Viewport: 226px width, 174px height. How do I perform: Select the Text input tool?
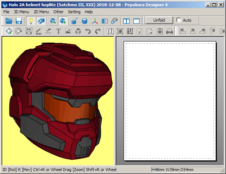[58, 32]
